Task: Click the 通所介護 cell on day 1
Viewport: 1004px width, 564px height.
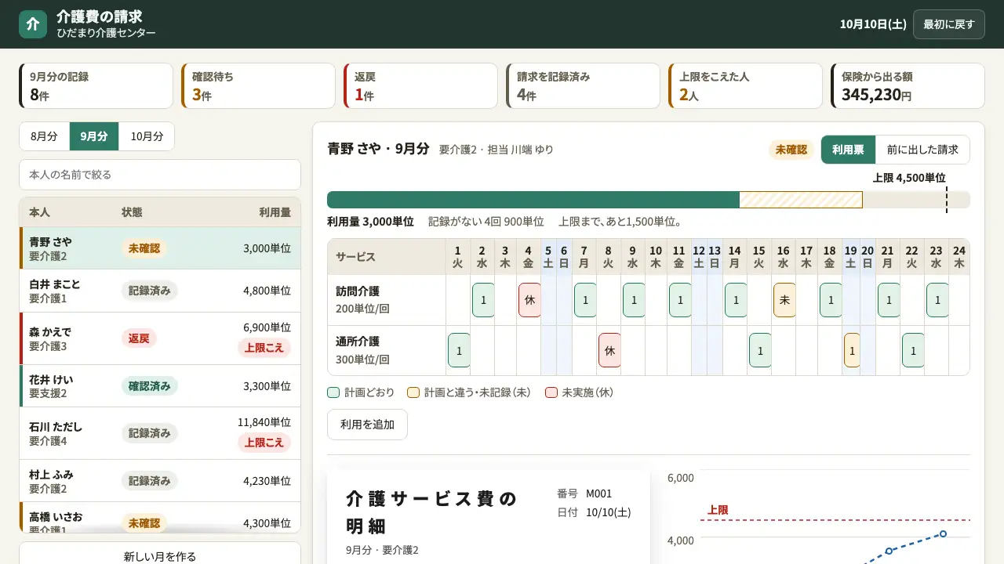Action: tap(459, 350)
